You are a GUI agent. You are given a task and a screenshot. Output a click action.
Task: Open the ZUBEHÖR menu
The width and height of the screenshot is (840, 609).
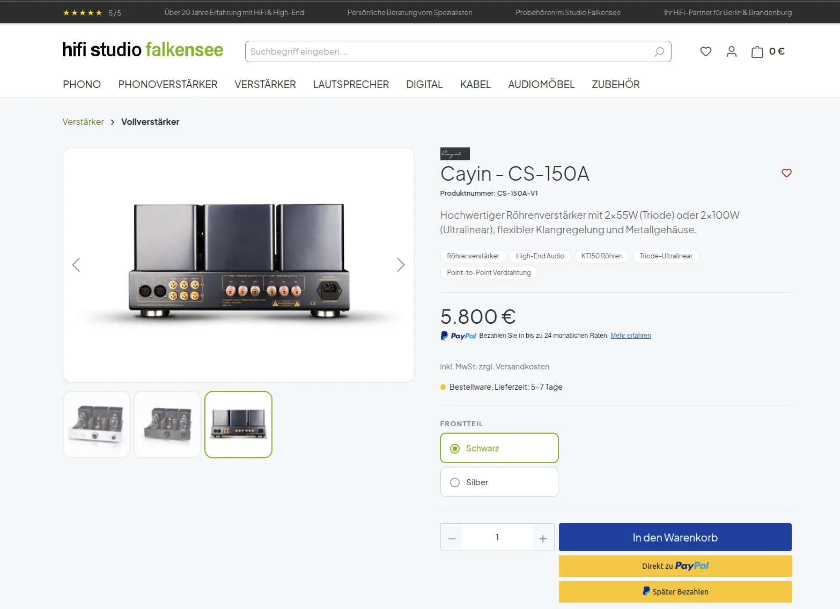[616, 84]
